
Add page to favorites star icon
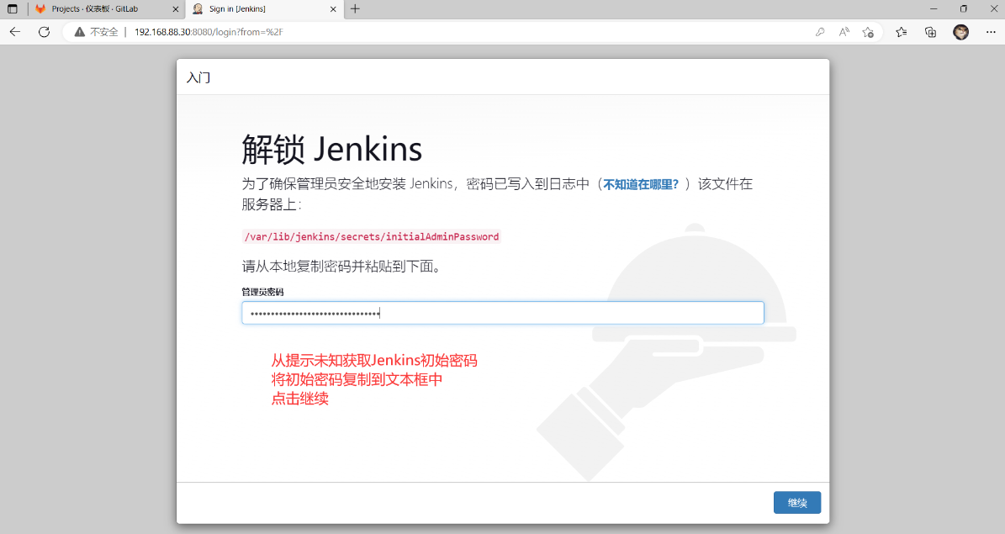click(x=868, y=32)
